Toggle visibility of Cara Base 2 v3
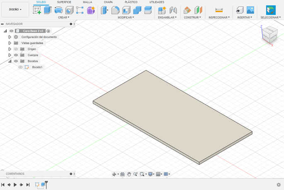This screenshot has width=284, height=190. pos(12,31)
